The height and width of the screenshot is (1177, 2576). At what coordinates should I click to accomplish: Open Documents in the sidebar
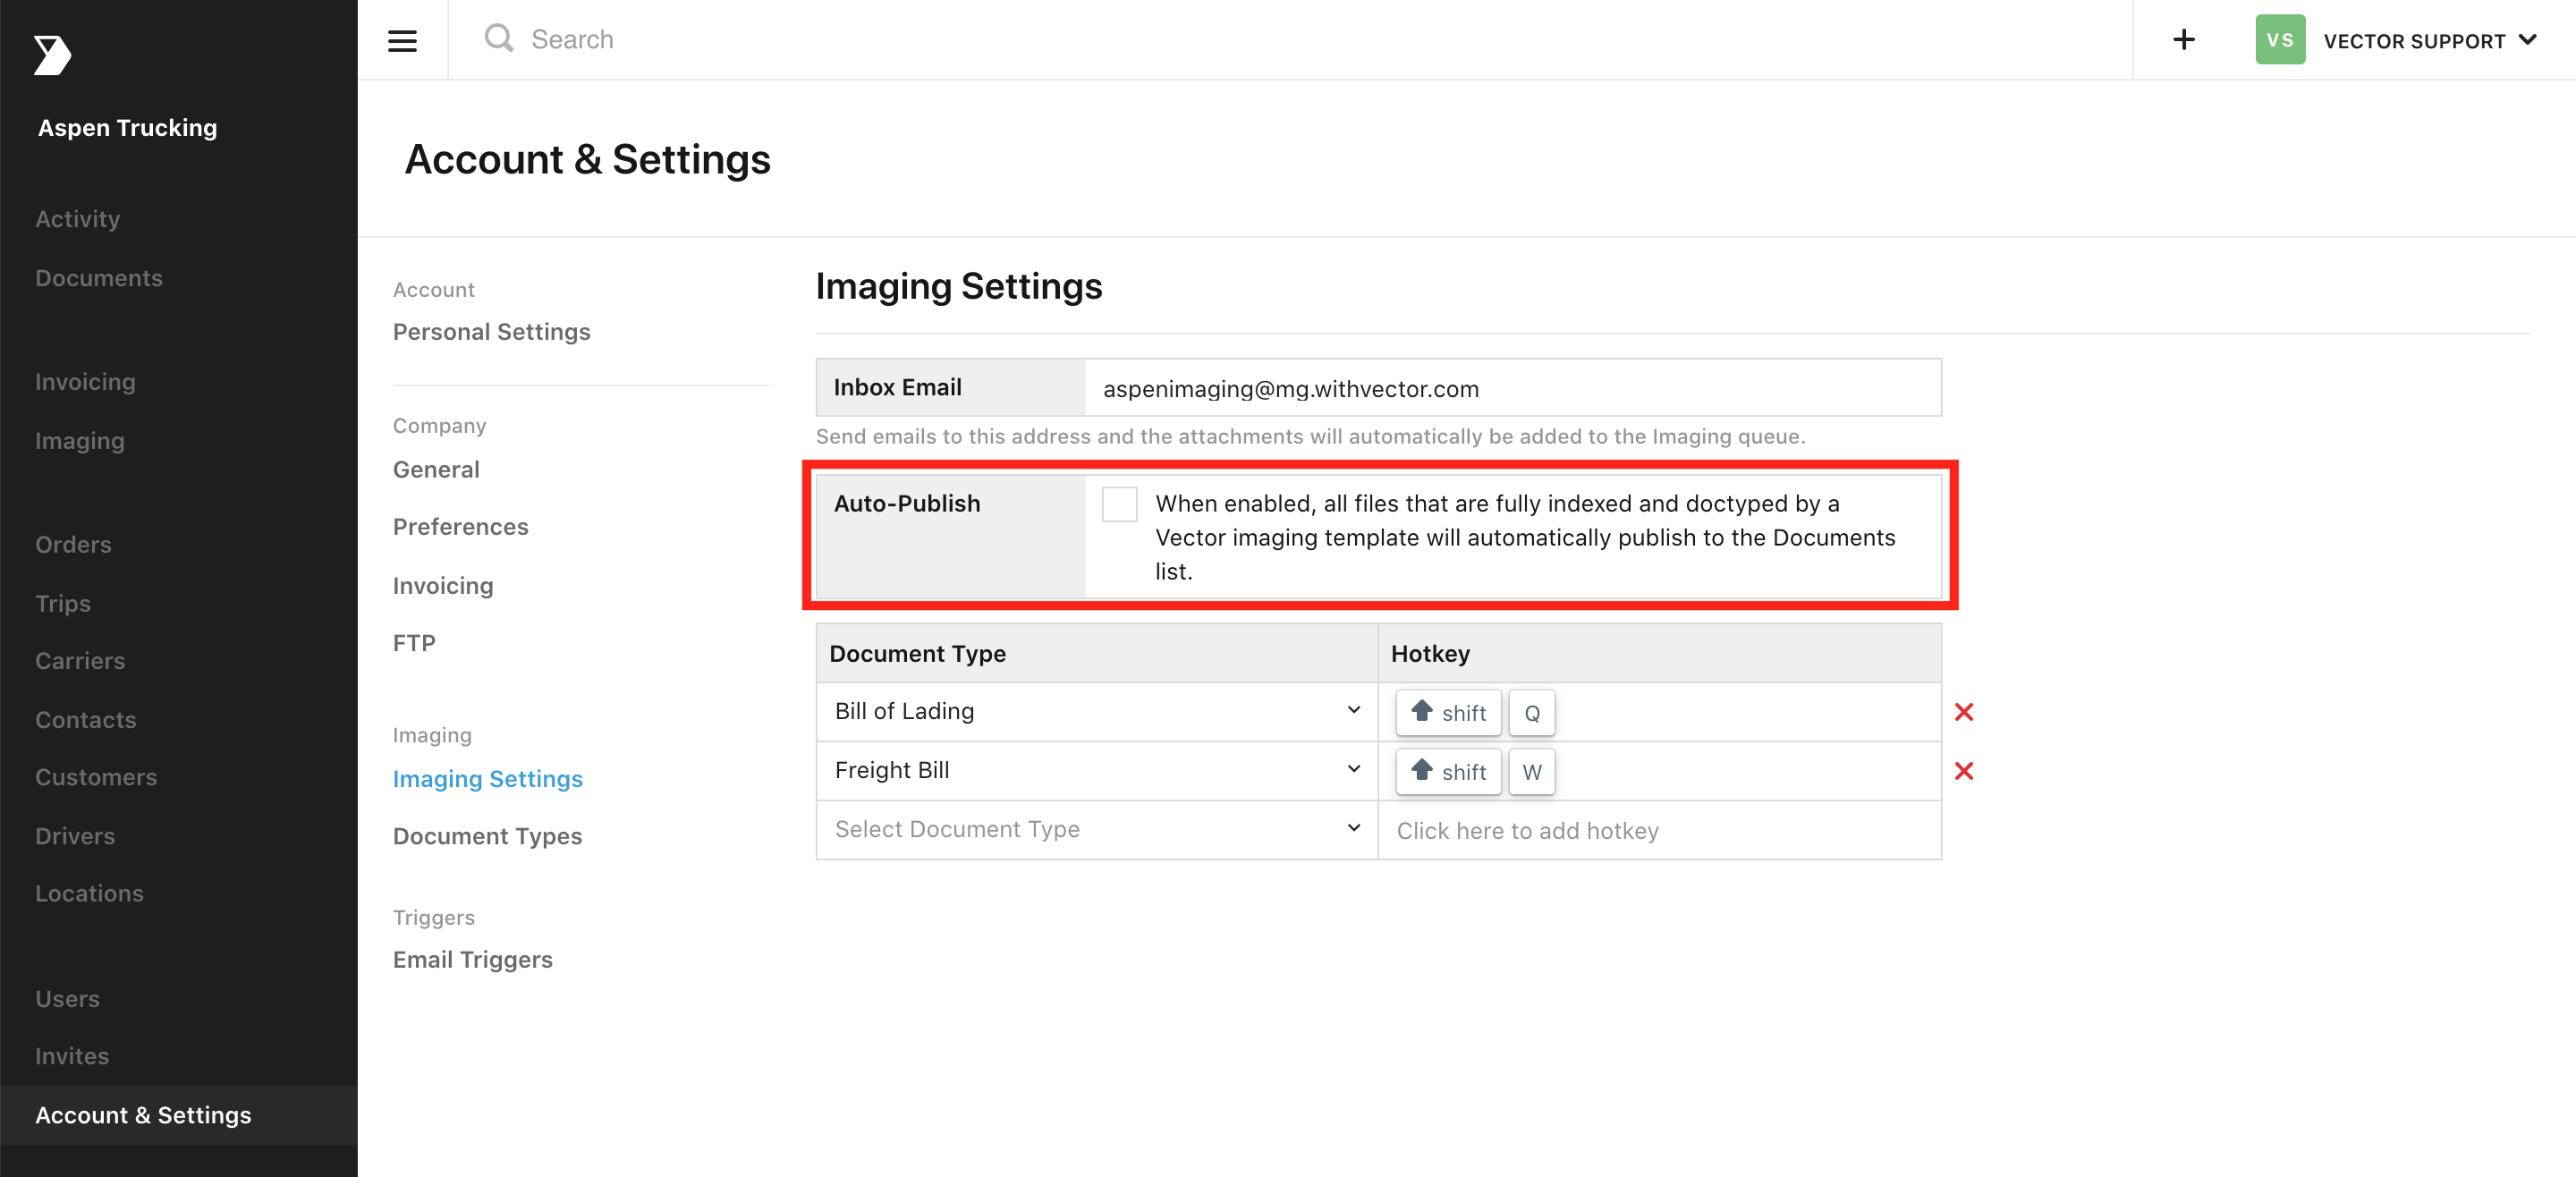98,278
